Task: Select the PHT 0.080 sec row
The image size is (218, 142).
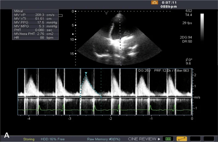Action: [x=35, y=30]
